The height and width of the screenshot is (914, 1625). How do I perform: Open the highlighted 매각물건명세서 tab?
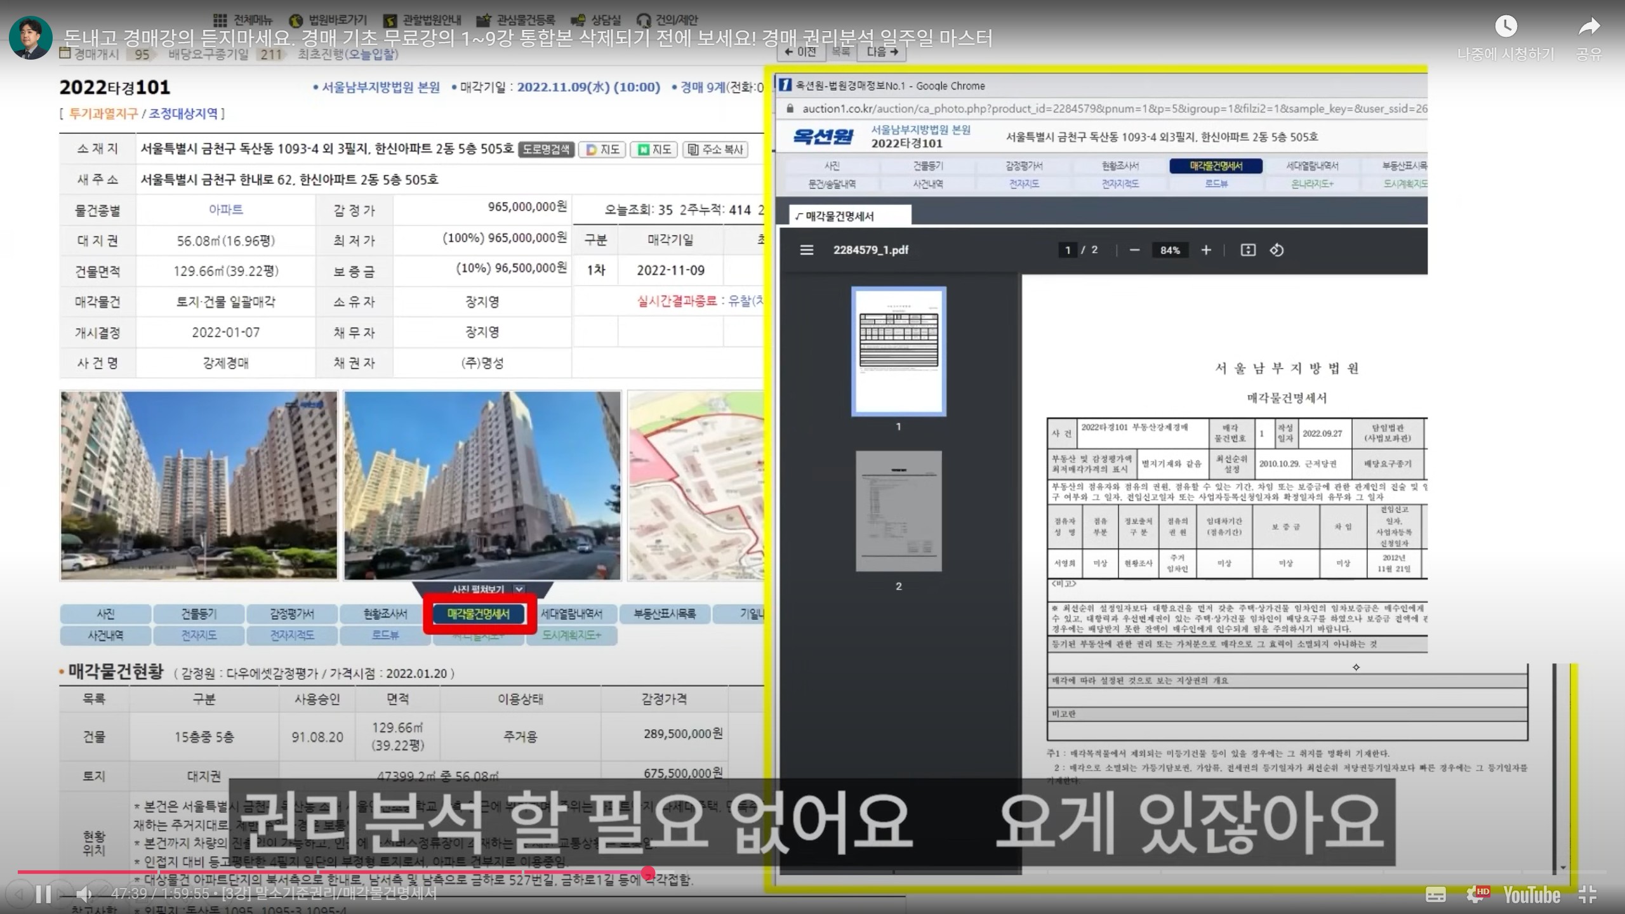(x=479, y=614)
